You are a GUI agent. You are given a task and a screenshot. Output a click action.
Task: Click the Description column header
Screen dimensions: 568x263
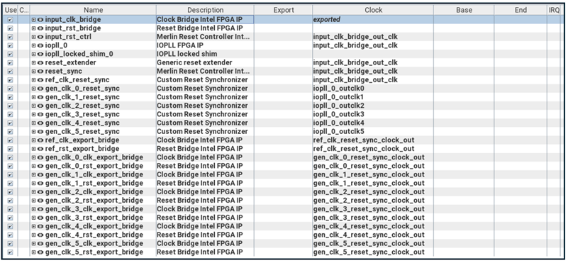(x=206, y=10)
